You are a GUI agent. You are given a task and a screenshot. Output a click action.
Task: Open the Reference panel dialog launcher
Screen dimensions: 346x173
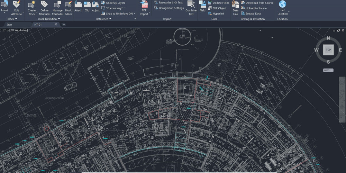[135, 19]
